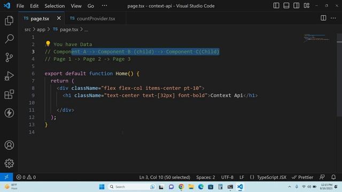Toggle the secondary side bar layout button
This screenshot has width=342, height=192.
coord(296,6)
